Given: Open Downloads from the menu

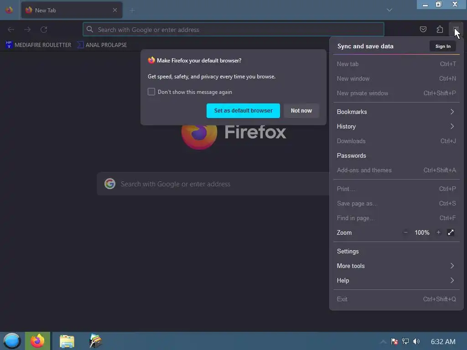Looking at the screenshot, I should tap(396, 141).
